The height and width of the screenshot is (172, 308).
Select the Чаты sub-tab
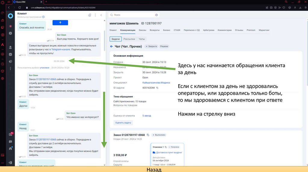(x=142, y=39)
